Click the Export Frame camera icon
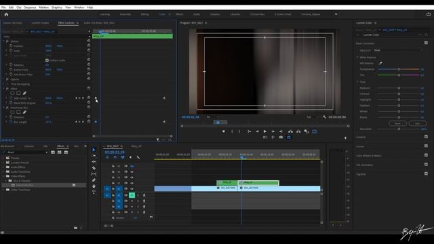 281,137
